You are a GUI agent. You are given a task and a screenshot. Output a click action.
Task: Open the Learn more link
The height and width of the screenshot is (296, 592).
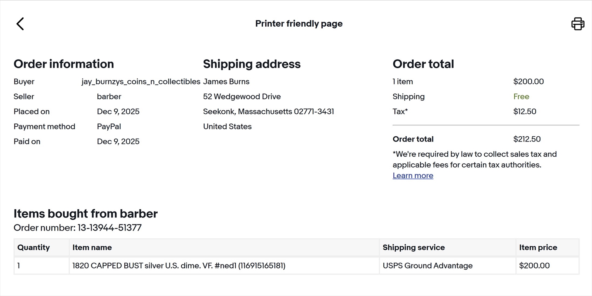[x=413, y=176]
